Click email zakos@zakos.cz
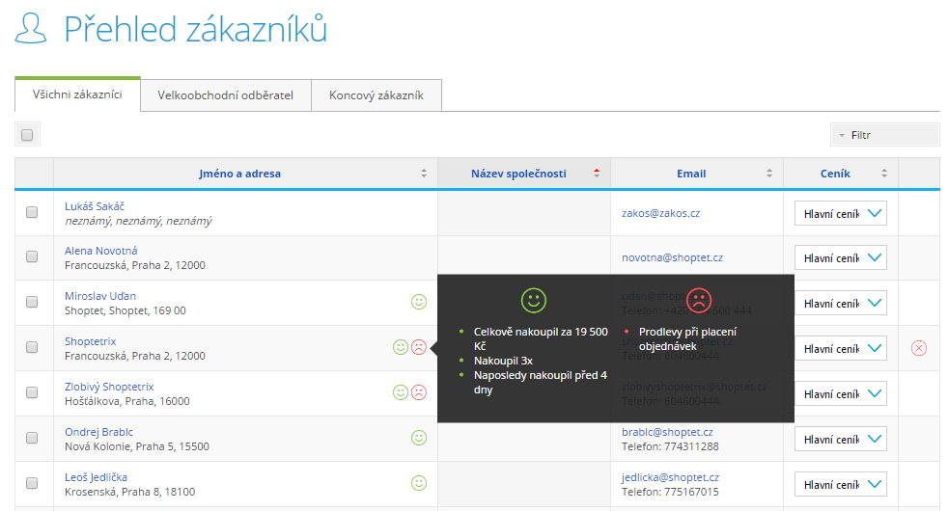 pyautogui.click(x=661, y=213)
